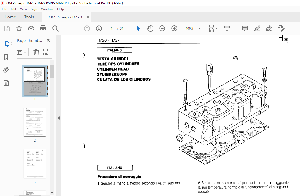
Task: Open the Sign menu
Action: pos(34,9)
